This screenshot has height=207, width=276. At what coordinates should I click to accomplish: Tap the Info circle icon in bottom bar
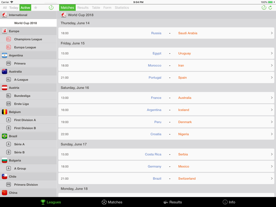coord(225,202)
